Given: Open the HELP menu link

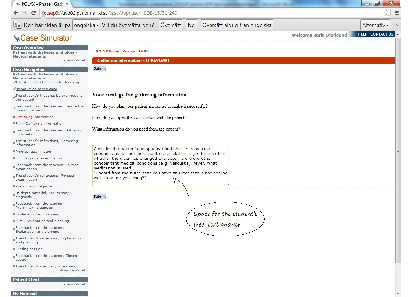Looking at the screenshot, I should click(363, 34).
